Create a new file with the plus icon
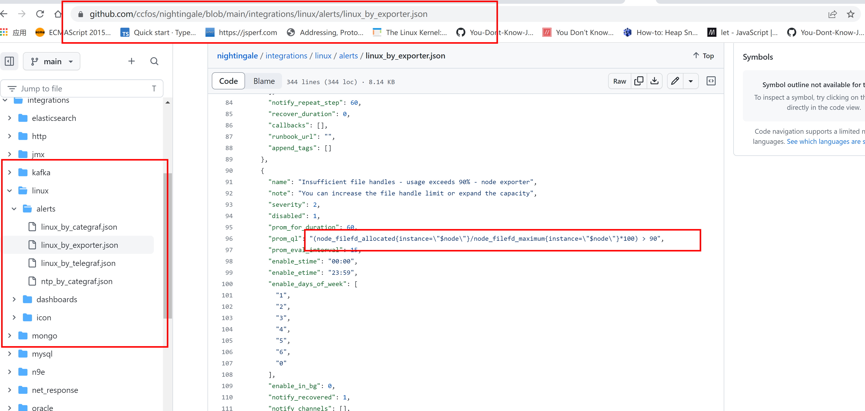The height and width of the screenshot is (411, 865). pos(131,61)
